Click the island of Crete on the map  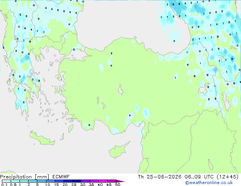(x=42, y=139)
